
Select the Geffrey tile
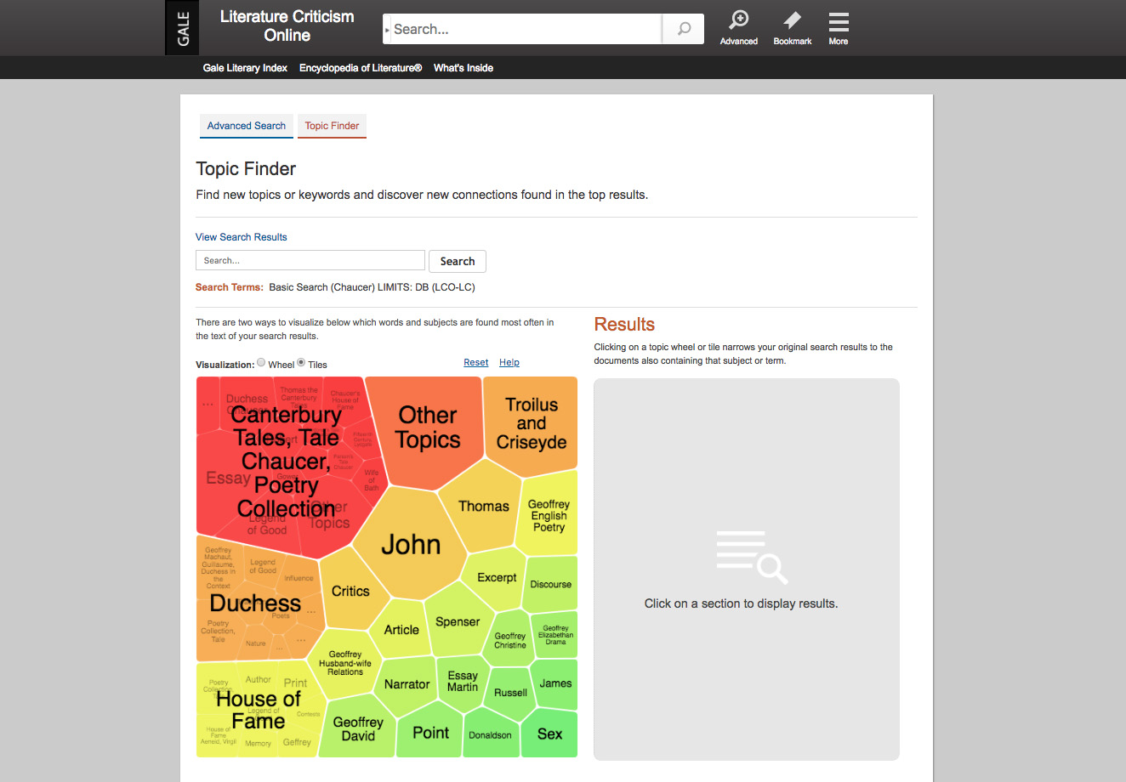pyautogui.click(x=297, y=742)
